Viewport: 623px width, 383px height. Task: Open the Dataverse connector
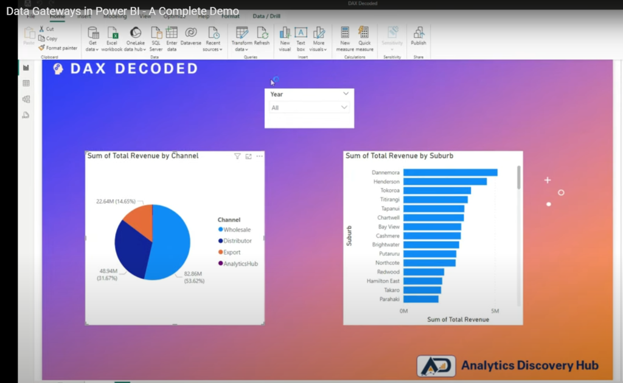[x=190, y=36]
